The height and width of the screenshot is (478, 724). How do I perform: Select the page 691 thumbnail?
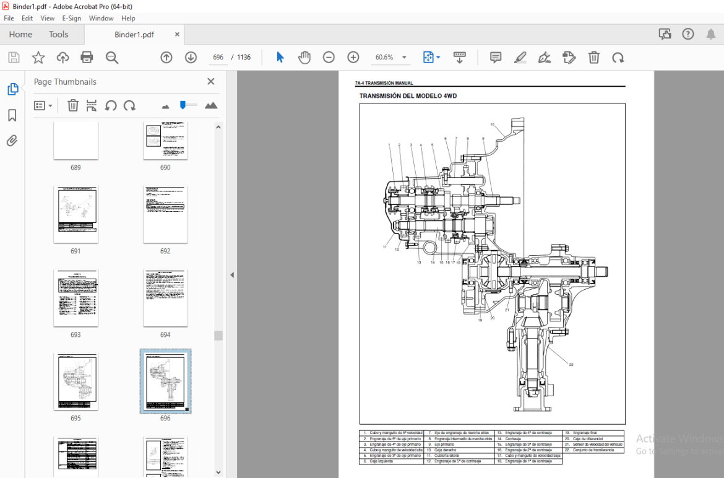[75, 215]
